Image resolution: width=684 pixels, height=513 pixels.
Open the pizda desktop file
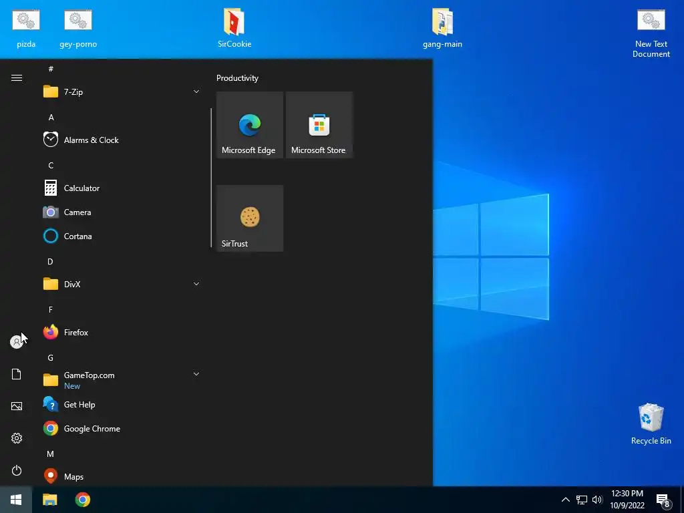[x=26, y=28]
